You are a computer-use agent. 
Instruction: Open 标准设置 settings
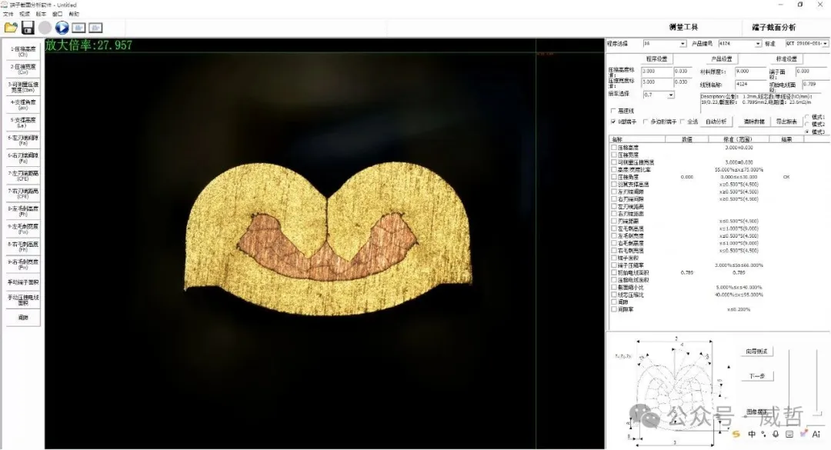click(786, 58)
